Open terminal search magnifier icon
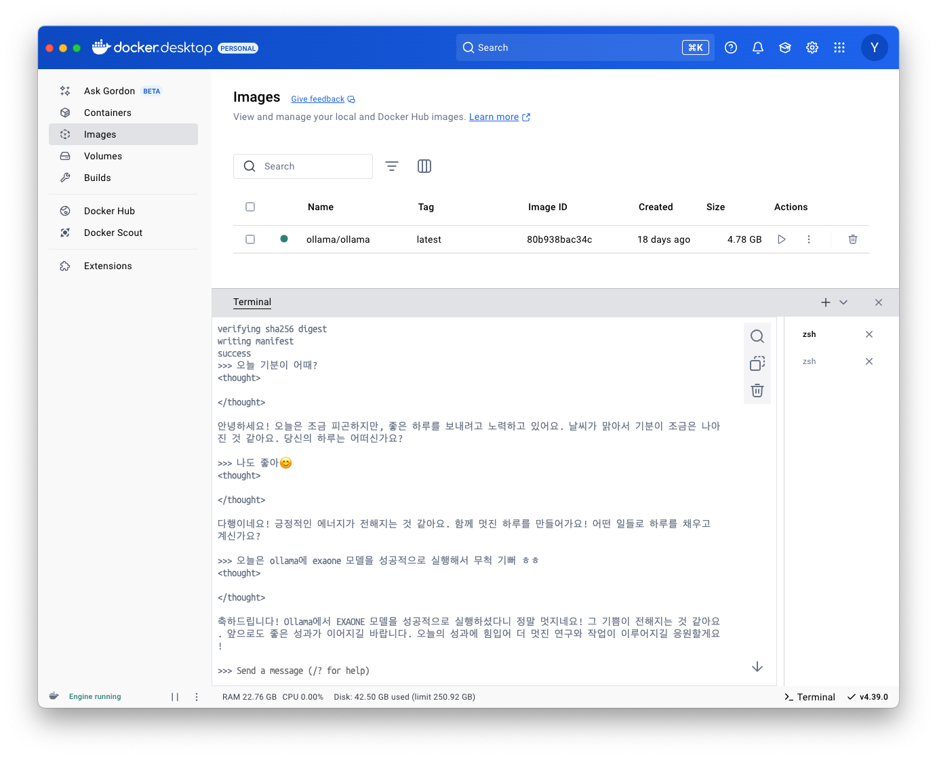 [757, 336]
